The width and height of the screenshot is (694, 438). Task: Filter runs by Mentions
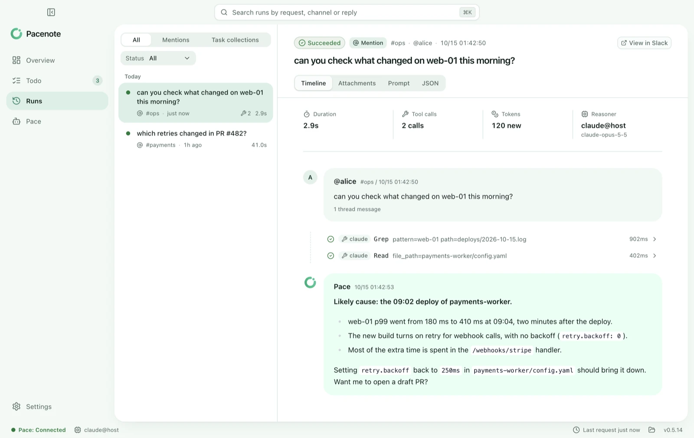176,40
